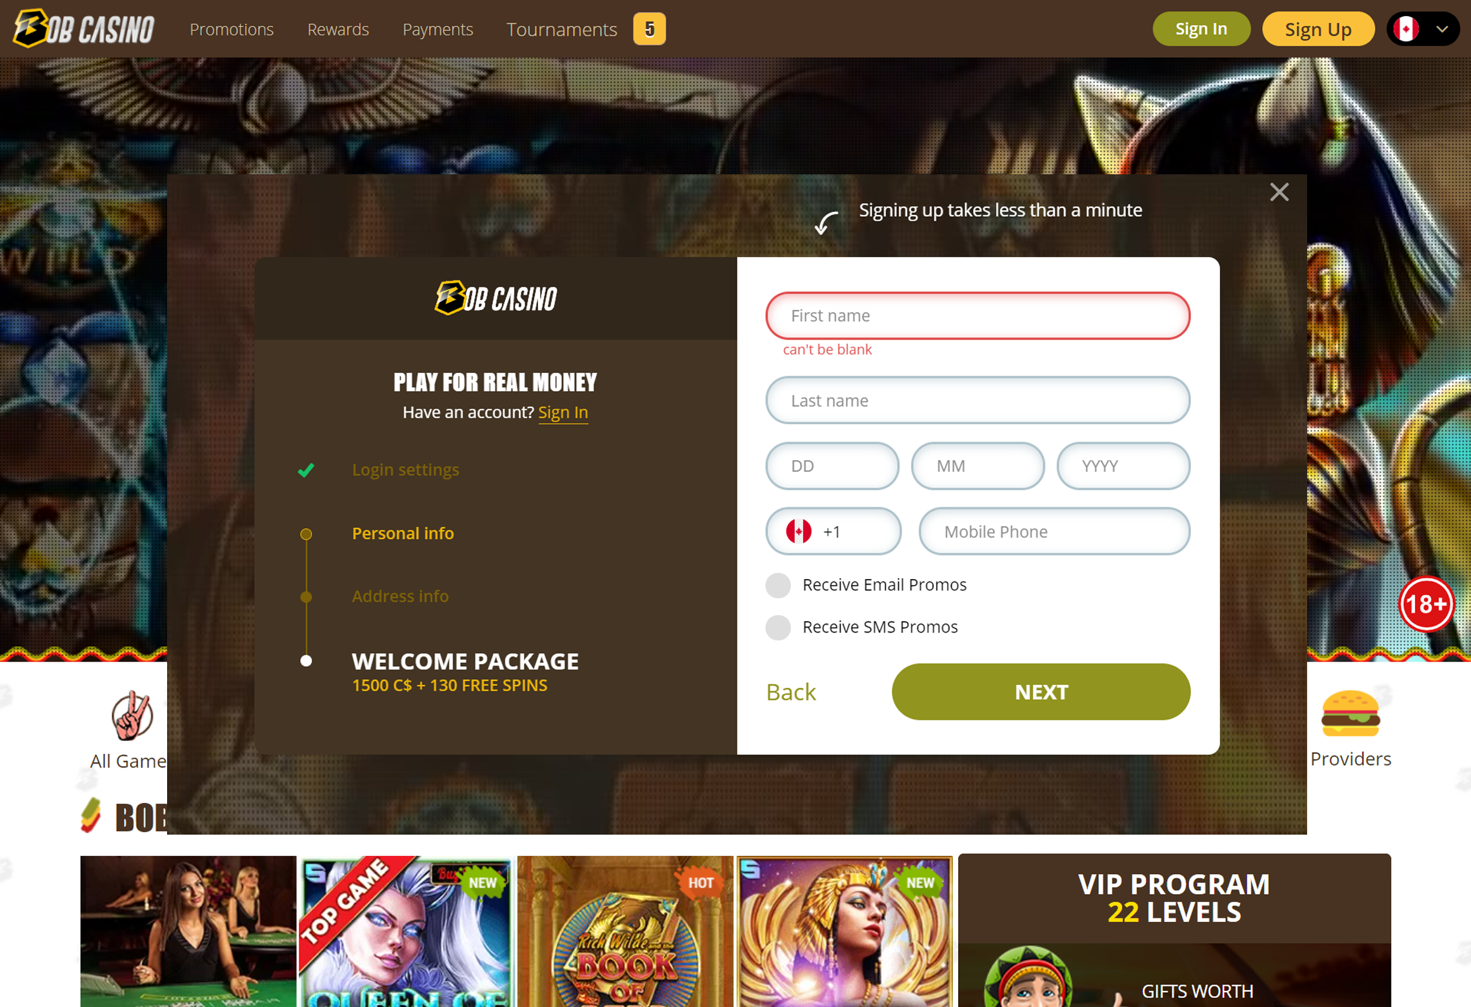
Task: Open the +1 country code selector
Action: click(x=833, y=531)
